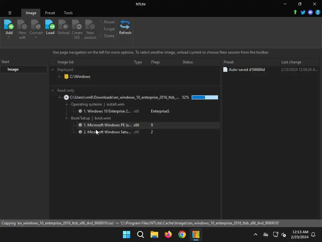The height and width of the screenshot is (242, 322).
Task: Click the Create ISO toolbar icon
Action: pyautogui.click(x=77, y=25)
